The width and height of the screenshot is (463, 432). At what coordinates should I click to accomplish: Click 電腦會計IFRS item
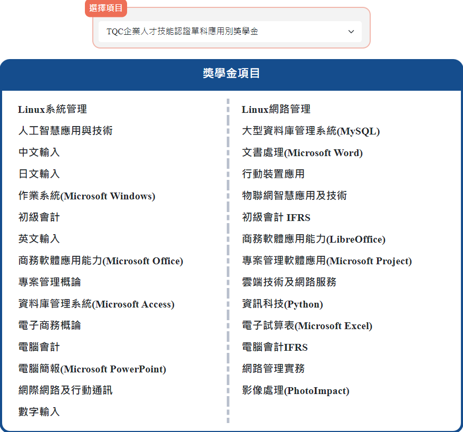(275, 347)
